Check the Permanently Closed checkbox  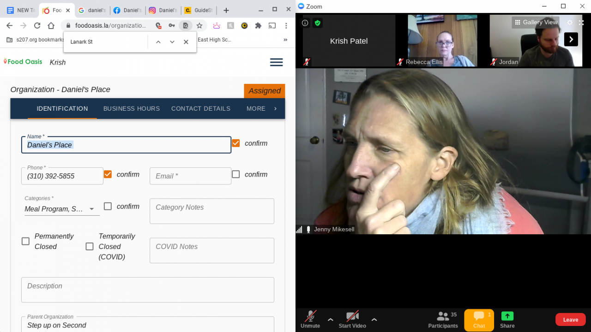pyautogui.click(x=26, y=241)
